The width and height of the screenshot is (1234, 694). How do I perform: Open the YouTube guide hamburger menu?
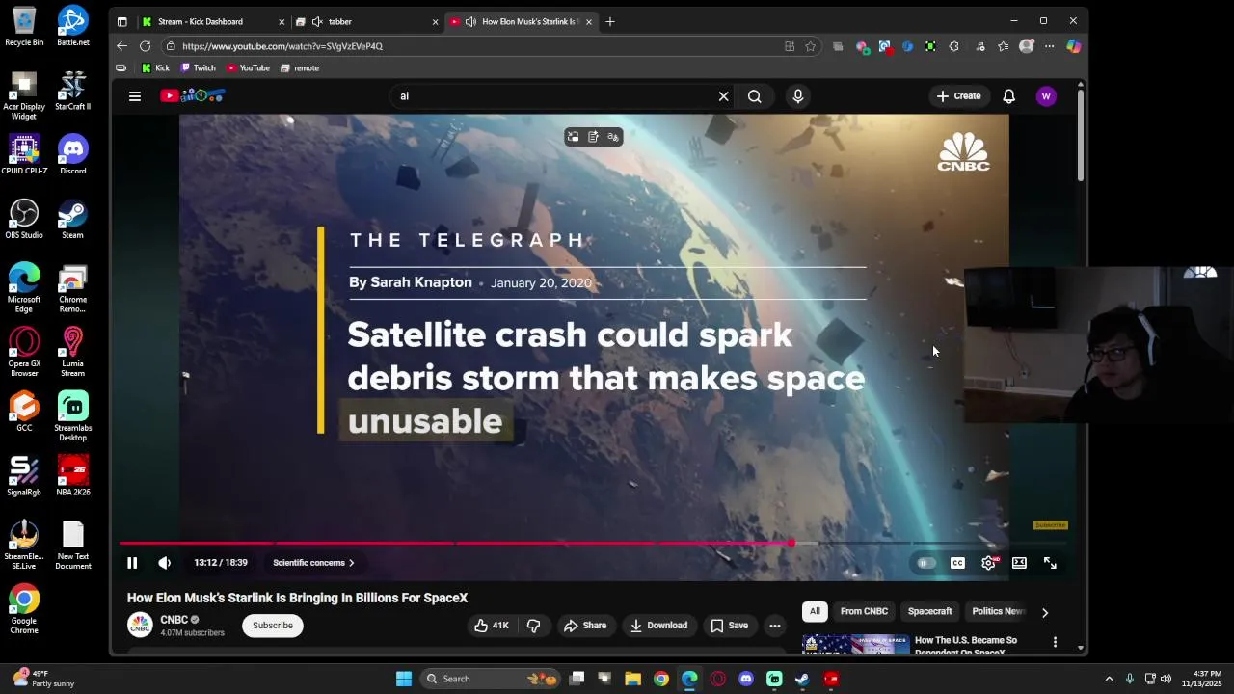(135, 96)
